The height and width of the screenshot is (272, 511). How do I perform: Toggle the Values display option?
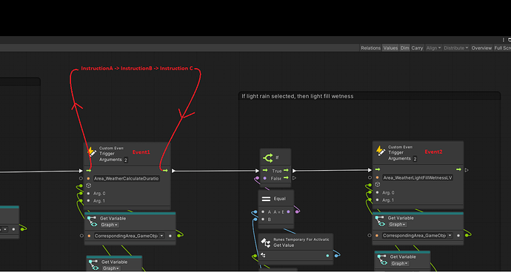click(390, 48)
